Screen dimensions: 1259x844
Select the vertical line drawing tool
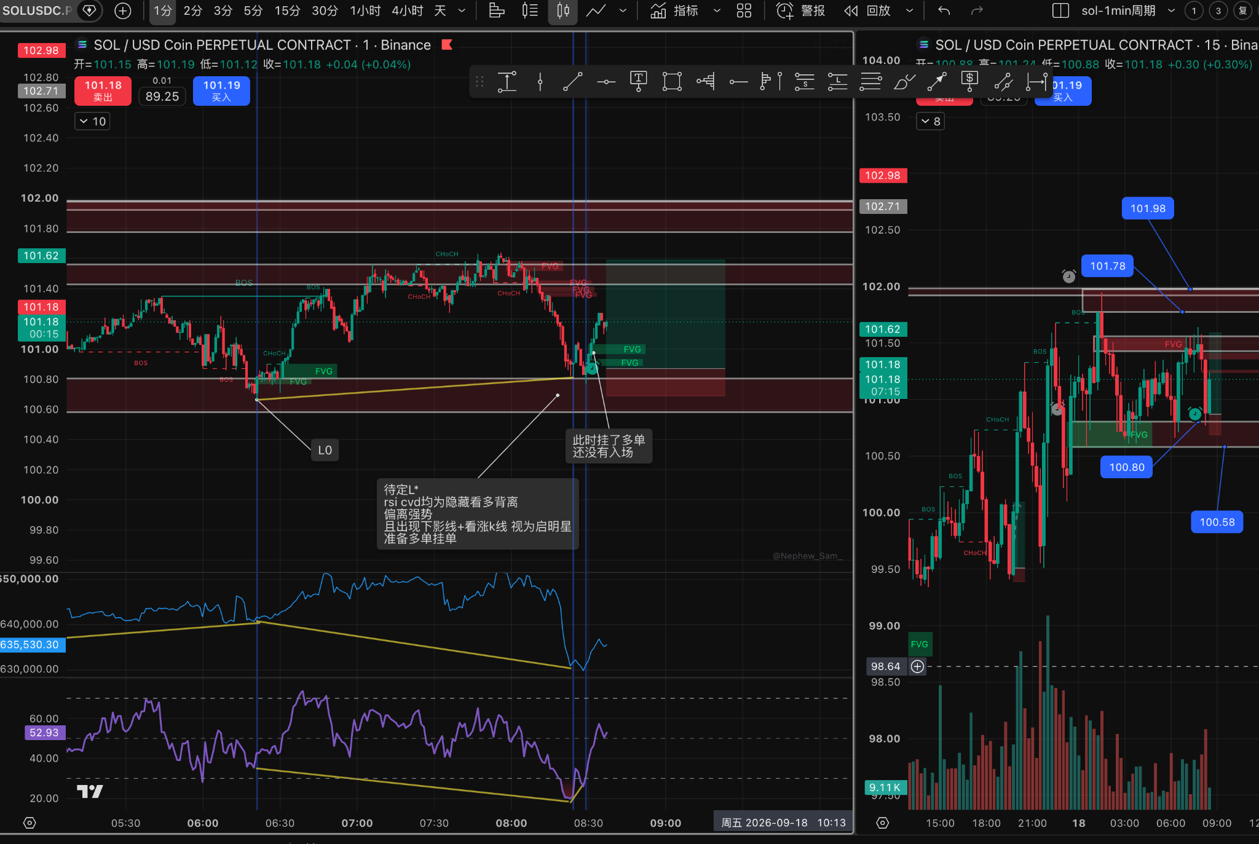point(540,82)
